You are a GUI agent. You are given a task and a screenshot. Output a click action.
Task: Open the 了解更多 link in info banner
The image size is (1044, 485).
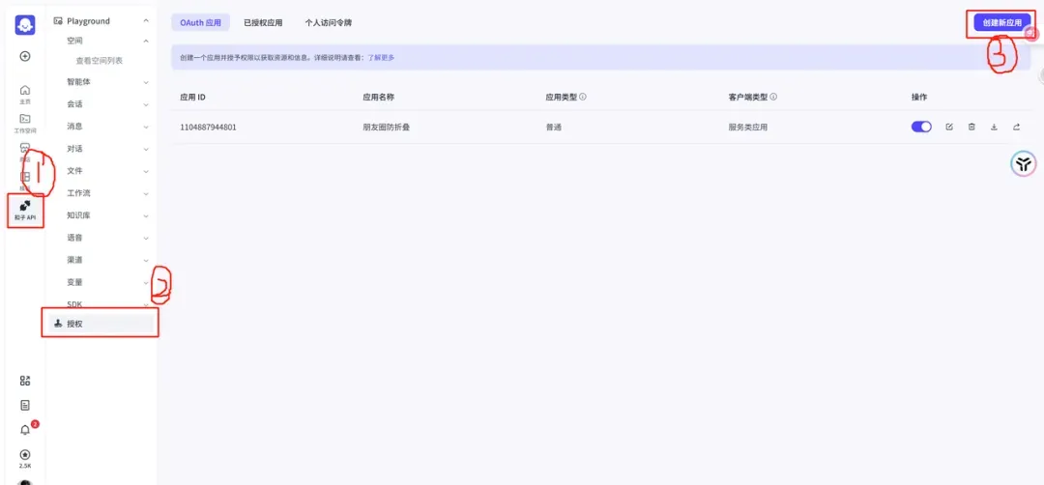coord(381,58)
